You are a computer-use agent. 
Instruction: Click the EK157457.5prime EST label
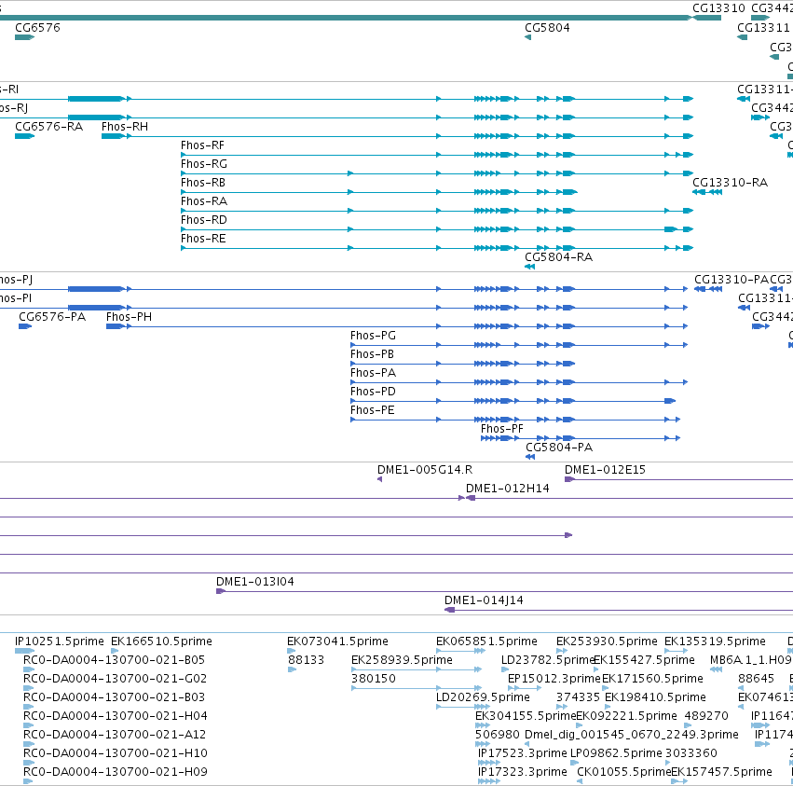click(x=721, y=772)
